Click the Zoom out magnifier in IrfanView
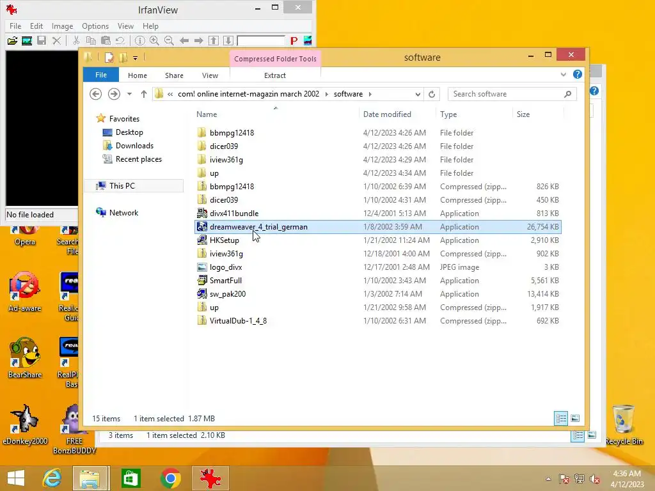 pos(169,40)
